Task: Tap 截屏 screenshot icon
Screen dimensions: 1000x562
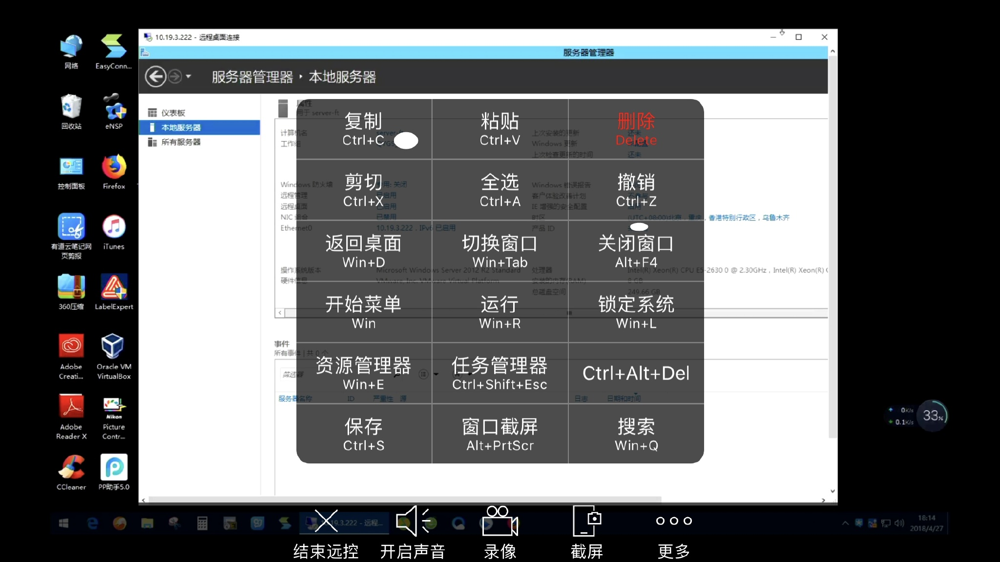Action: tap(587, 521)
